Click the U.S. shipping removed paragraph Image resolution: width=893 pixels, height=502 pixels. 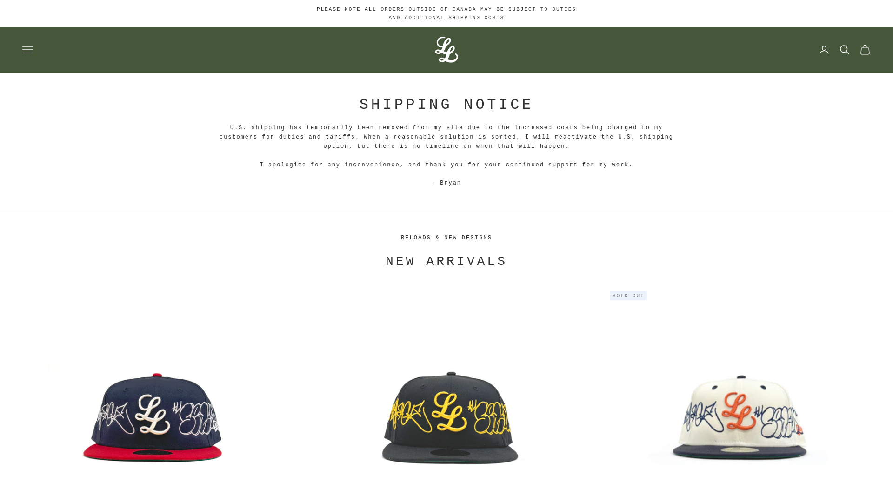446,137
